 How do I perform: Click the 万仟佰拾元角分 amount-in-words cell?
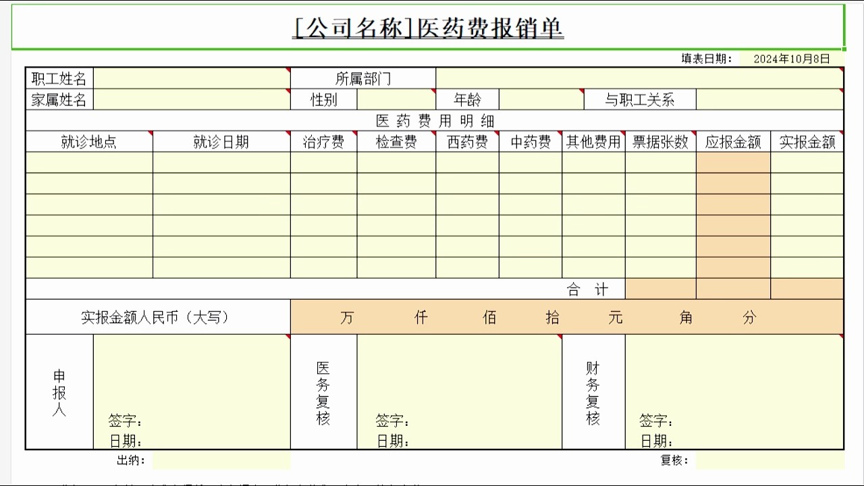click(x=567, y=317)
